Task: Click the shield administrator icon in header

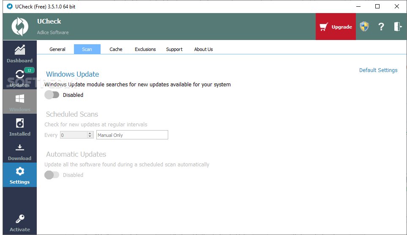Action: [364, 27]
